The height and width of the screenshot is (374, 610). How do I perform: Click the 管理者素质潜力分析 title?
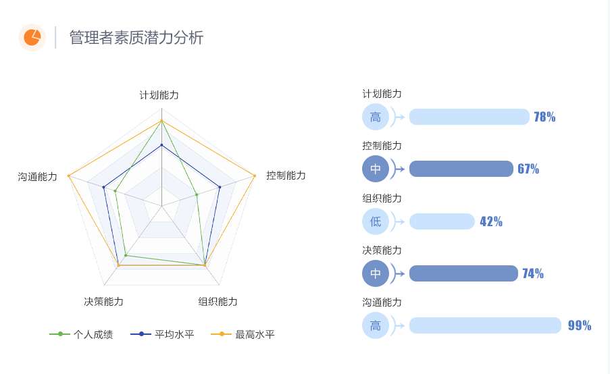tap(136, 38)
